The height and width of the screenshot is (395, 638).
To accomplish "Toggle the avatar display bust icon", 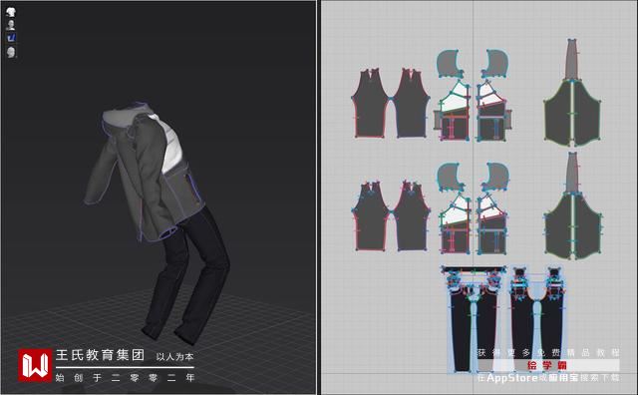I will point(11,25).
